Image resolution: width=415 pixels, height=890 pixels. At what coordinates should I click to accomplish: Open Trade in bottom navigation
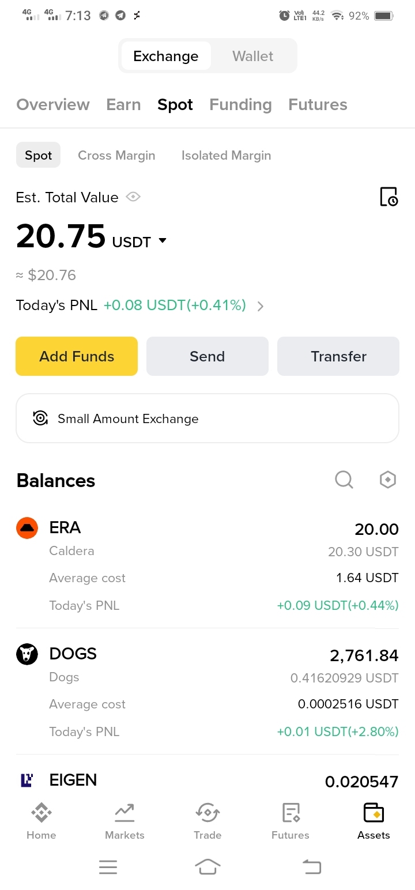coord(207,821)
